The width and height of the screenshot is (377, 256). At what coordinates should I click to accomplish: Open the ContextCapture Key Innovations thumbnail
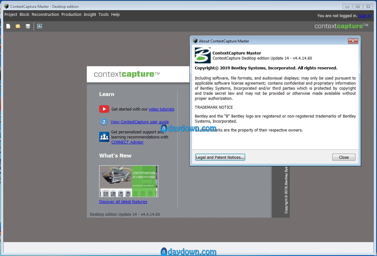tap(129, 181)
